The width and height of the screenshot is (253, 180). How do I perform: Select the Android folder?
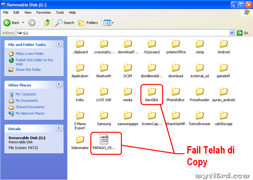coord(223,47)
